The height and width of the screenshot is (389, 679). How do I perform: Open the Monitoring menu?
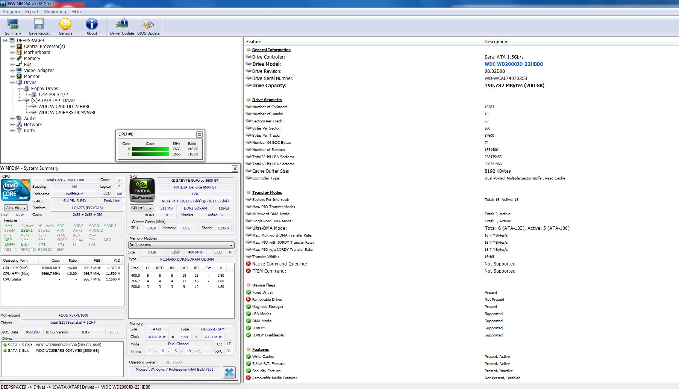click(55, 12)
